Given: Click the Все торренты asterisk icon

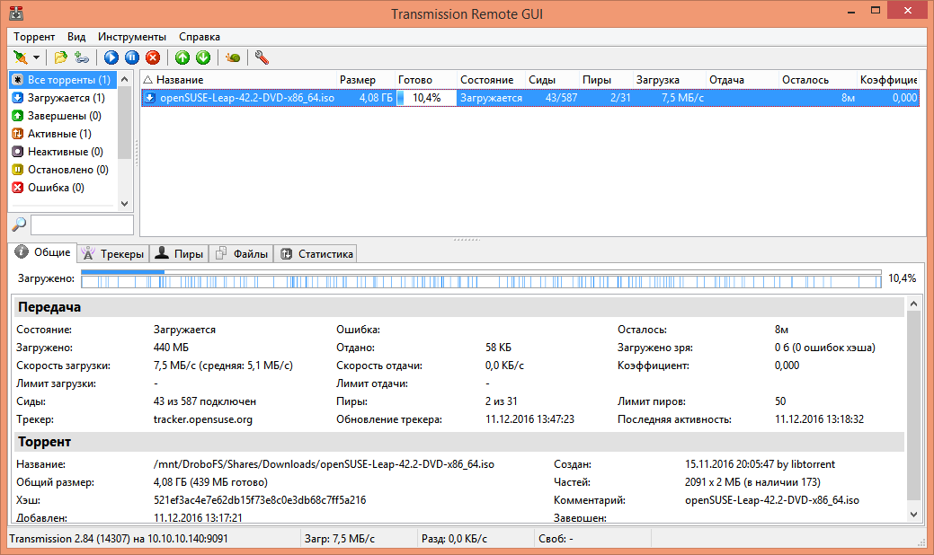Looking at the screenshot, I should point(18,80).
